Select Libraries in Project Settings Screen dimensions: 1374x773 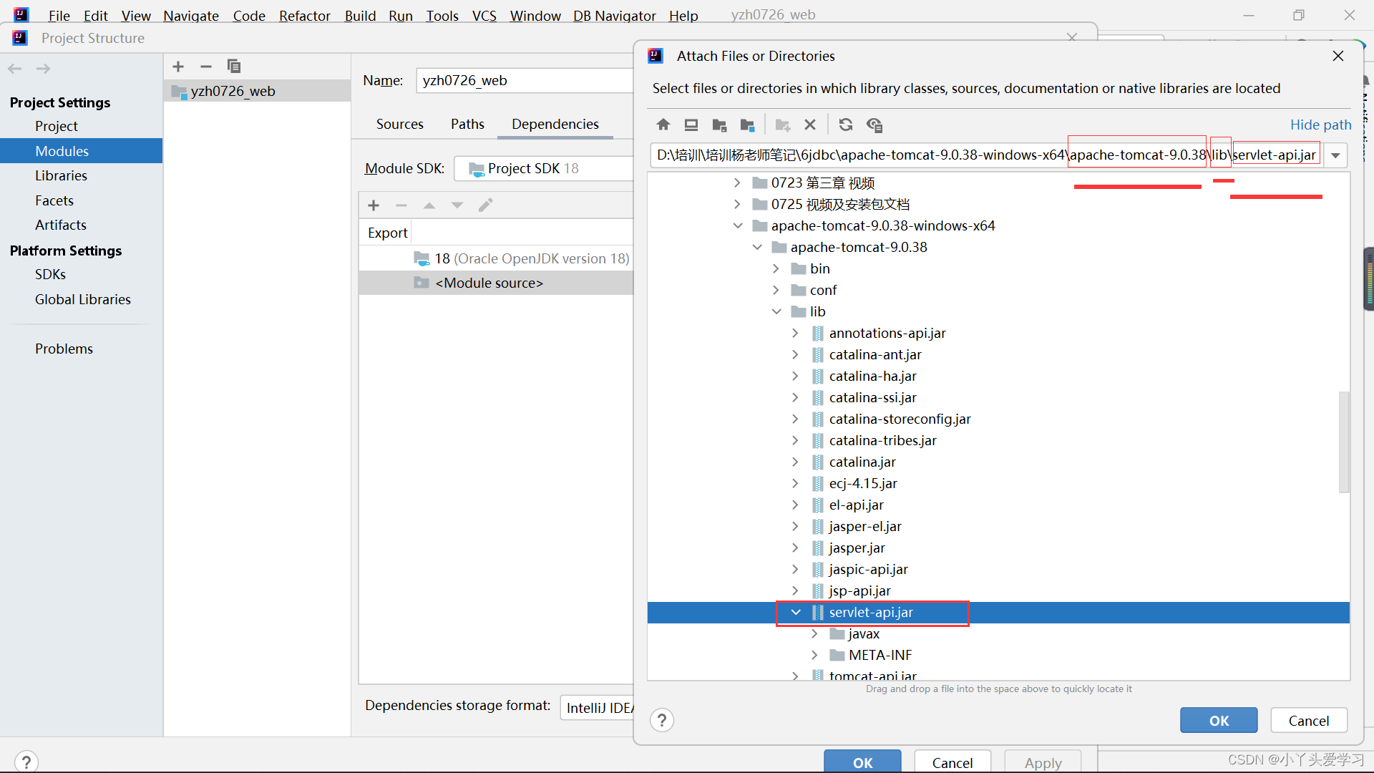click(61, 175)
